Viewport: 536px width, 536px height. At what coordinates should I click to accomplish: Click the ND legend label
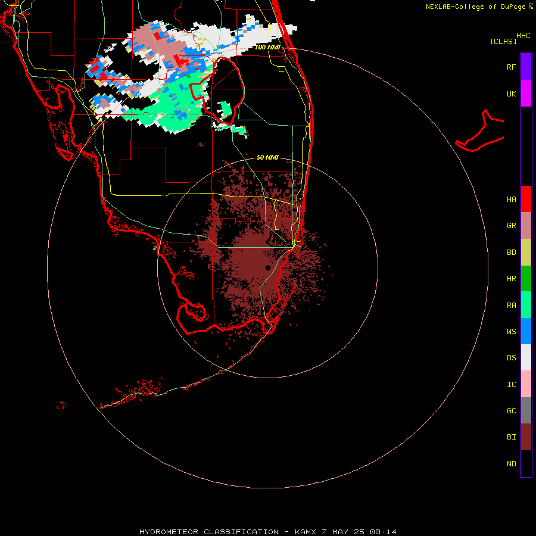pyautogui.click(x=511, y=464)
